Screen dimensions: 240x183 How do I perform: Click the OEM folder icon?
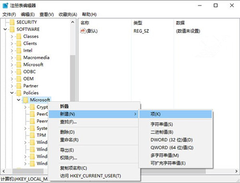pyautogui.click(x=19, y=79)
